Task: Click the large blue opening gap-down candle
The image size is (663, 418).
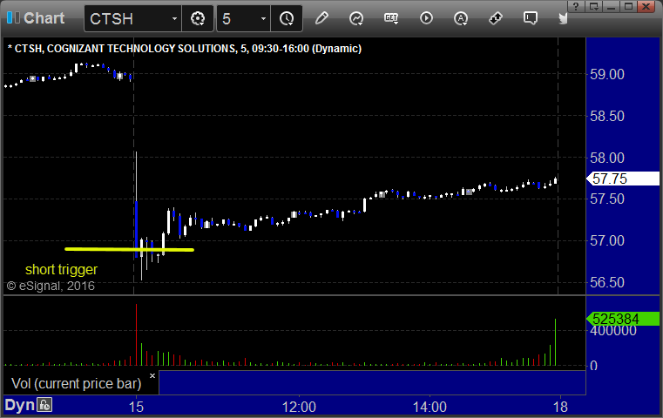Action: coord(137,230)
